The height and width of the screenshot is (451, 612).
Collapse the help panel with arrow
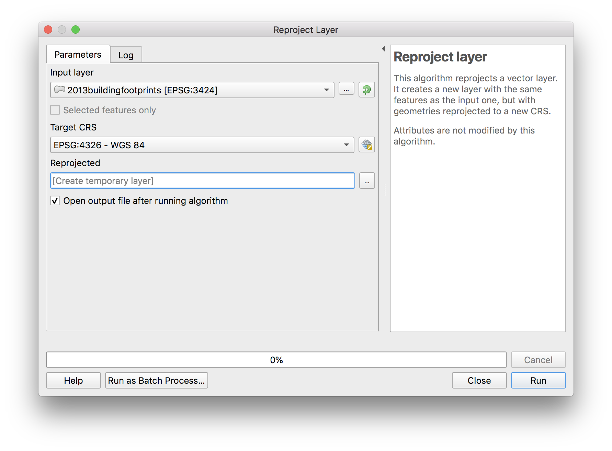383,49
